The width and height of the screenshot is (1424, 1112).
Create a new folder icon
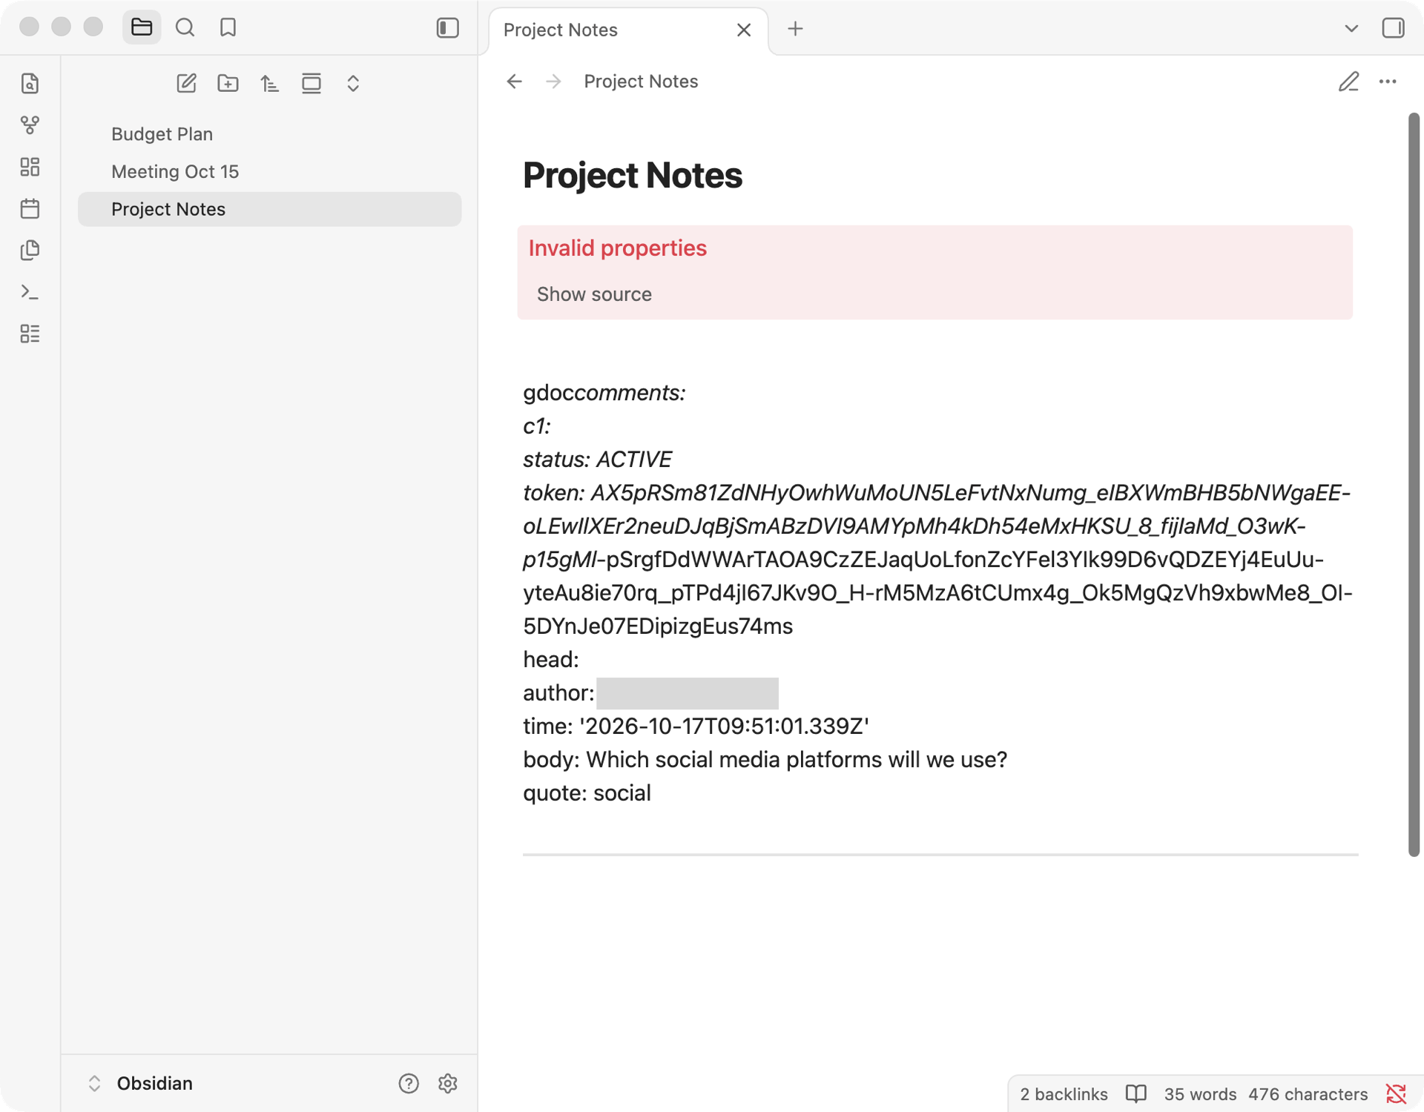click(228, 83)
